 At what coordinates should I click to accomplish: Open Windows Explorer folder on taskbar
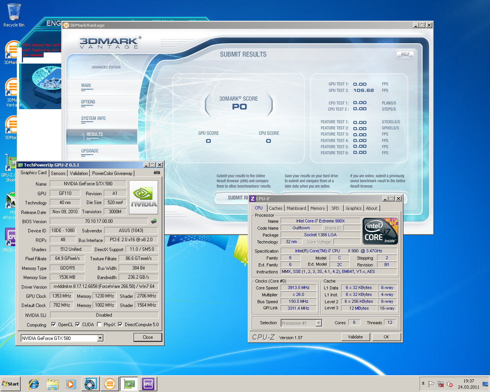[52, 384]
